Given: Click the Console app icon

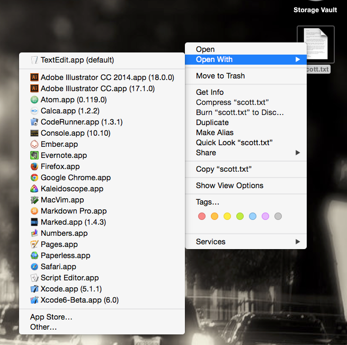Looking at the screenshot, I should [34, 133].
